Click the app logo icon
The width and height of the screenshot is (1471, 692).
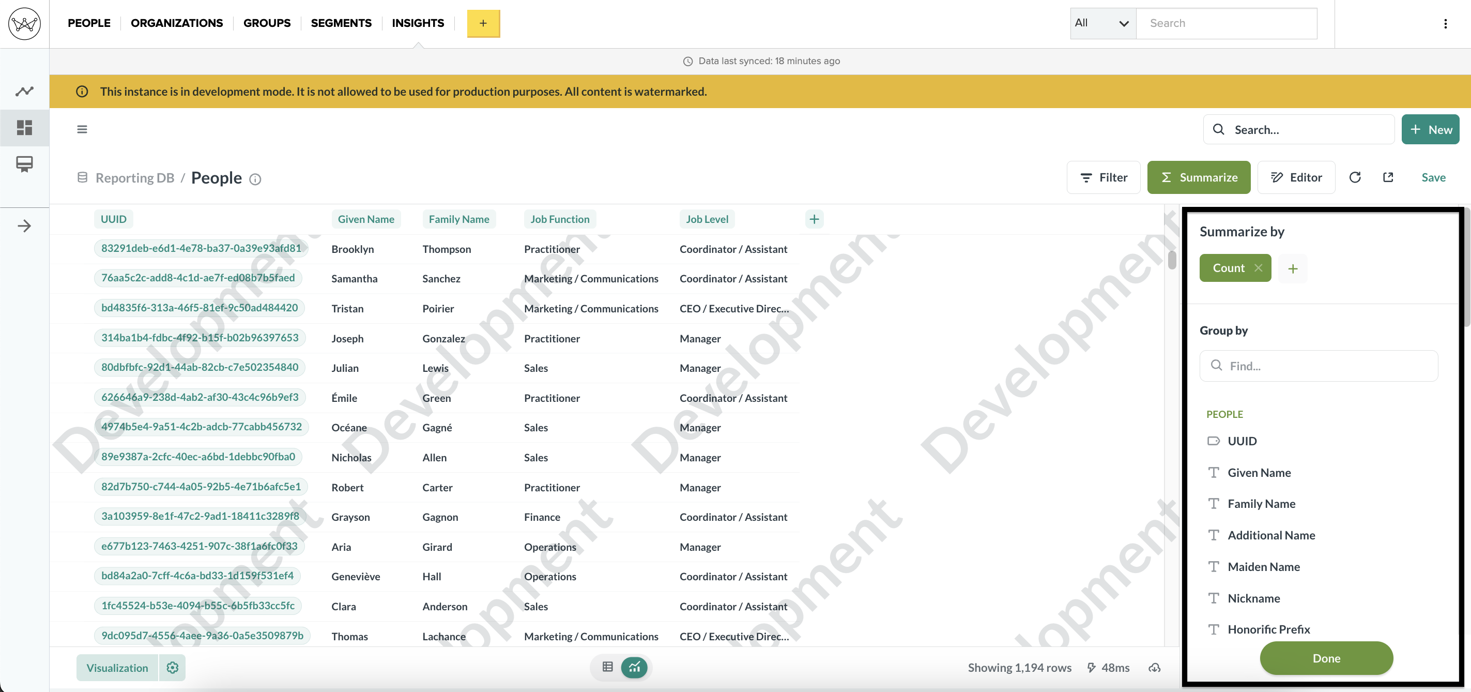click(25, 23)
